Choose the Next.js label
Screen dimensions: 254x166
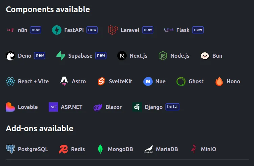[138, 56]
